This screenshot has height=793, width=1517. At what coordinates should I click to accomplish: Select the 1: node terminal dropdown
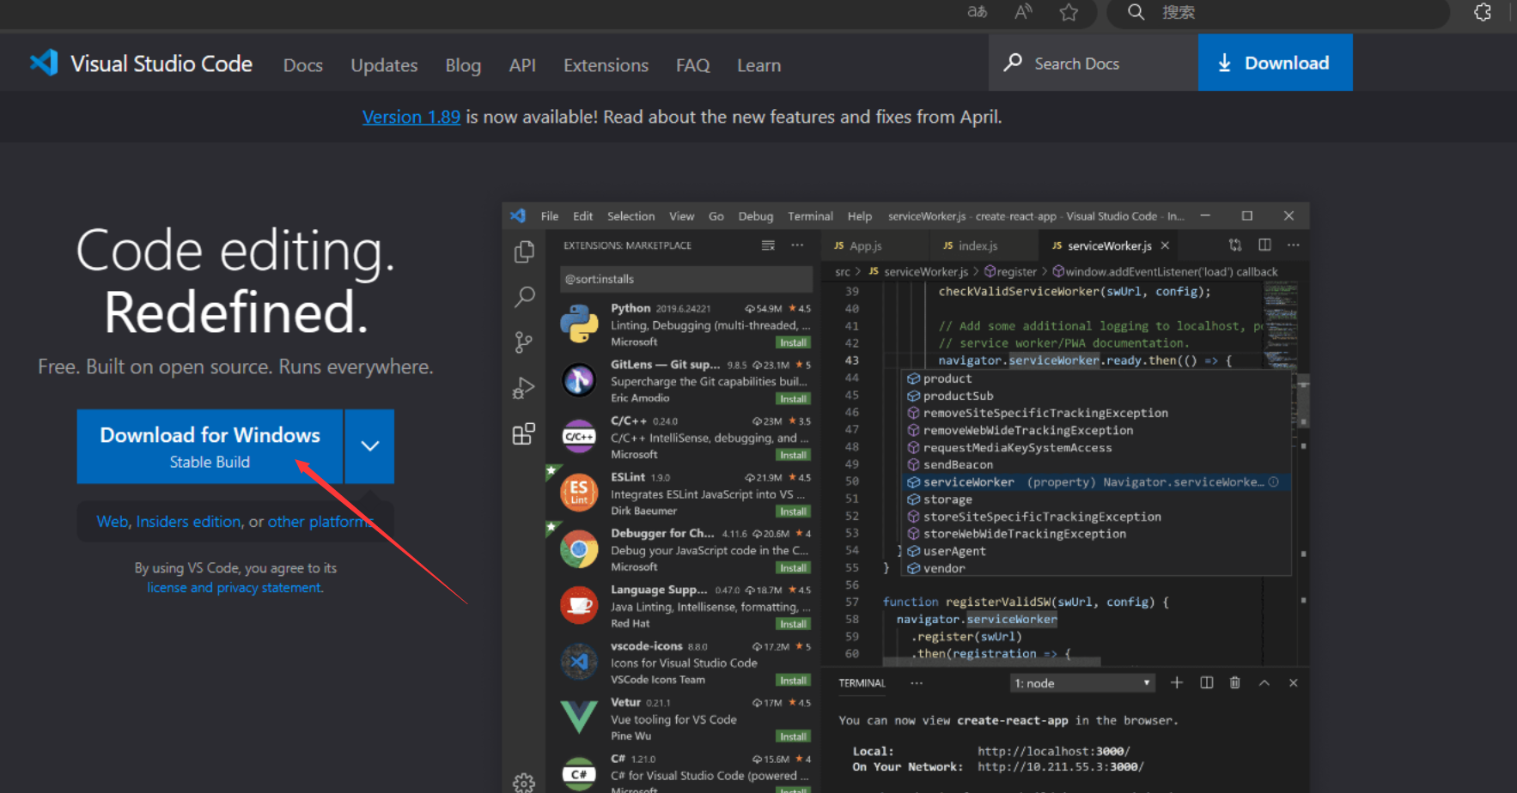(x=1082, y=683)
